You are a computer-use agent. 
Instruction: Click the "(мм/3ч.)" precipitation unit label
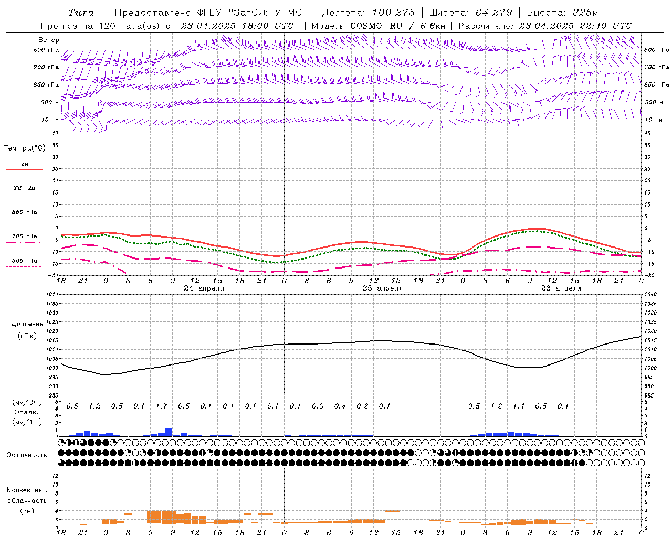click(x=27, y=402)
